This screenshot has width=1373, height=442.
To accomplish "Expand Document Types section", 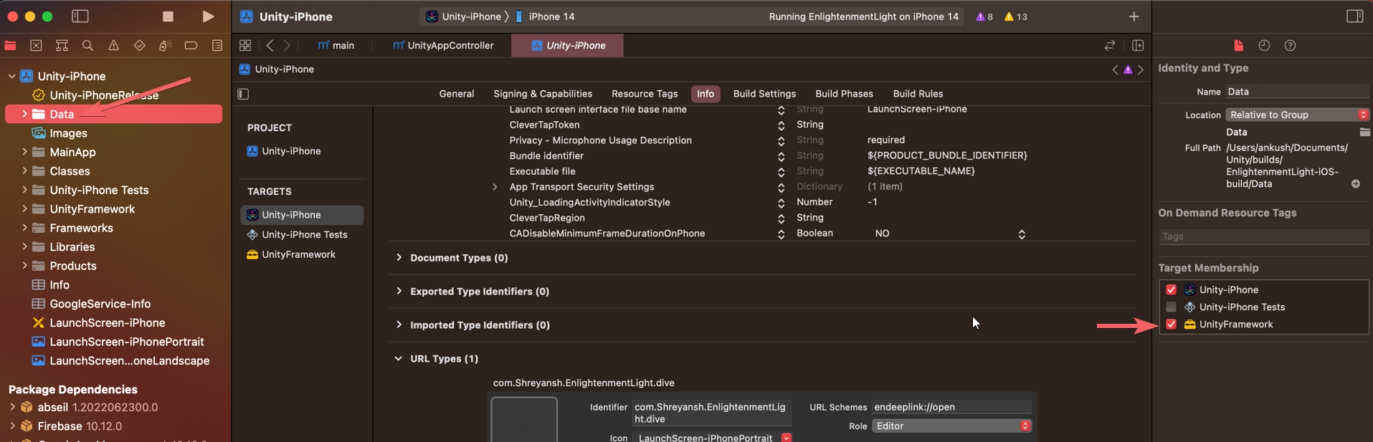I will (x=399, y=258).
